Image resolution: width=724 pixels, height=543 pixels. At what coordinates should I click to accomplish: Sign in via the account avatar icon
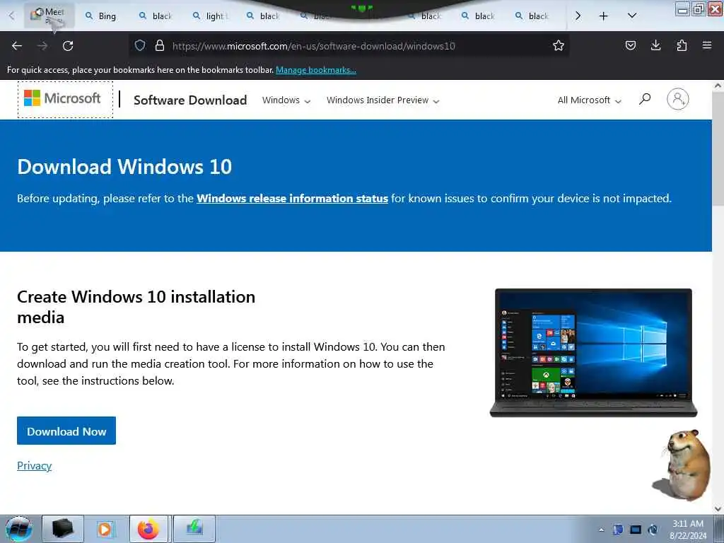677,99
